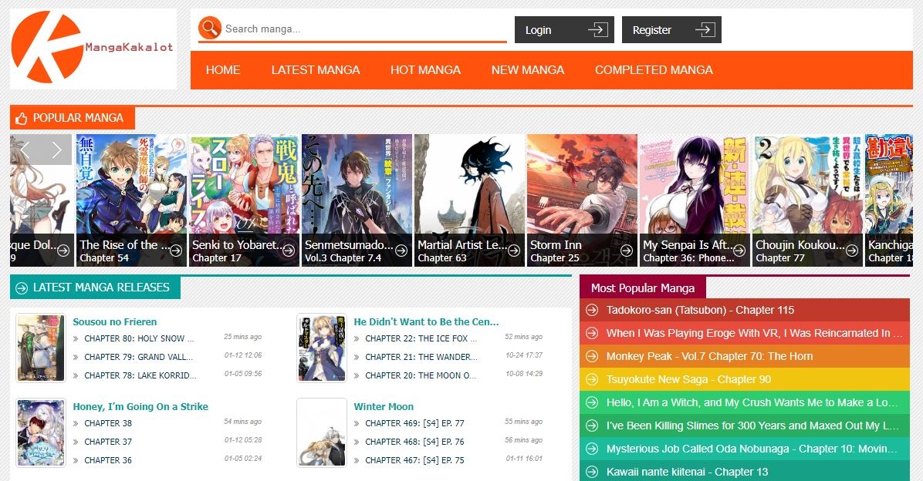Open Chapter 22: The Ice Fox link

click(x=421, y=338)
